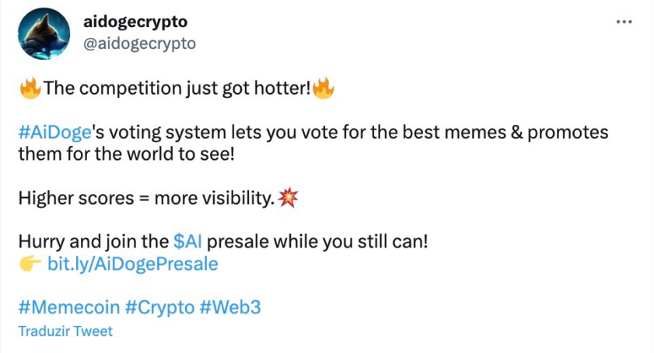Click the @aidogecrypto handle
This screenshot has height=353, width=661.
[139, 43]
